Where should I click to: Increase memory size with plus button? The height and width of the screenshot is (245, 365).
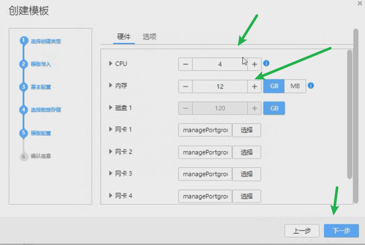(x=254, y=87)
